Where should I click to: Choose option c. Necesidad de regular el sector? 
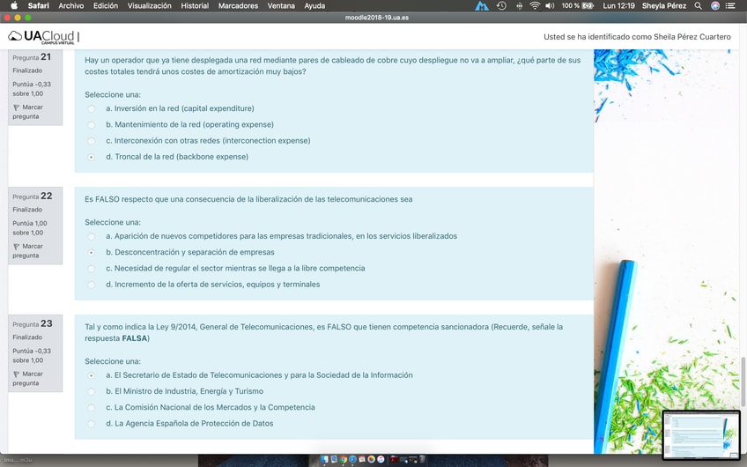coord(92,269)
